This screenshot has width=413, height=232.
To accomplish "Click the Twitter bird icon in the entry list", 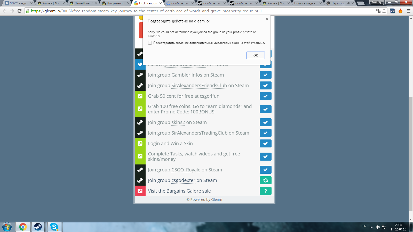I will point(140,64).
